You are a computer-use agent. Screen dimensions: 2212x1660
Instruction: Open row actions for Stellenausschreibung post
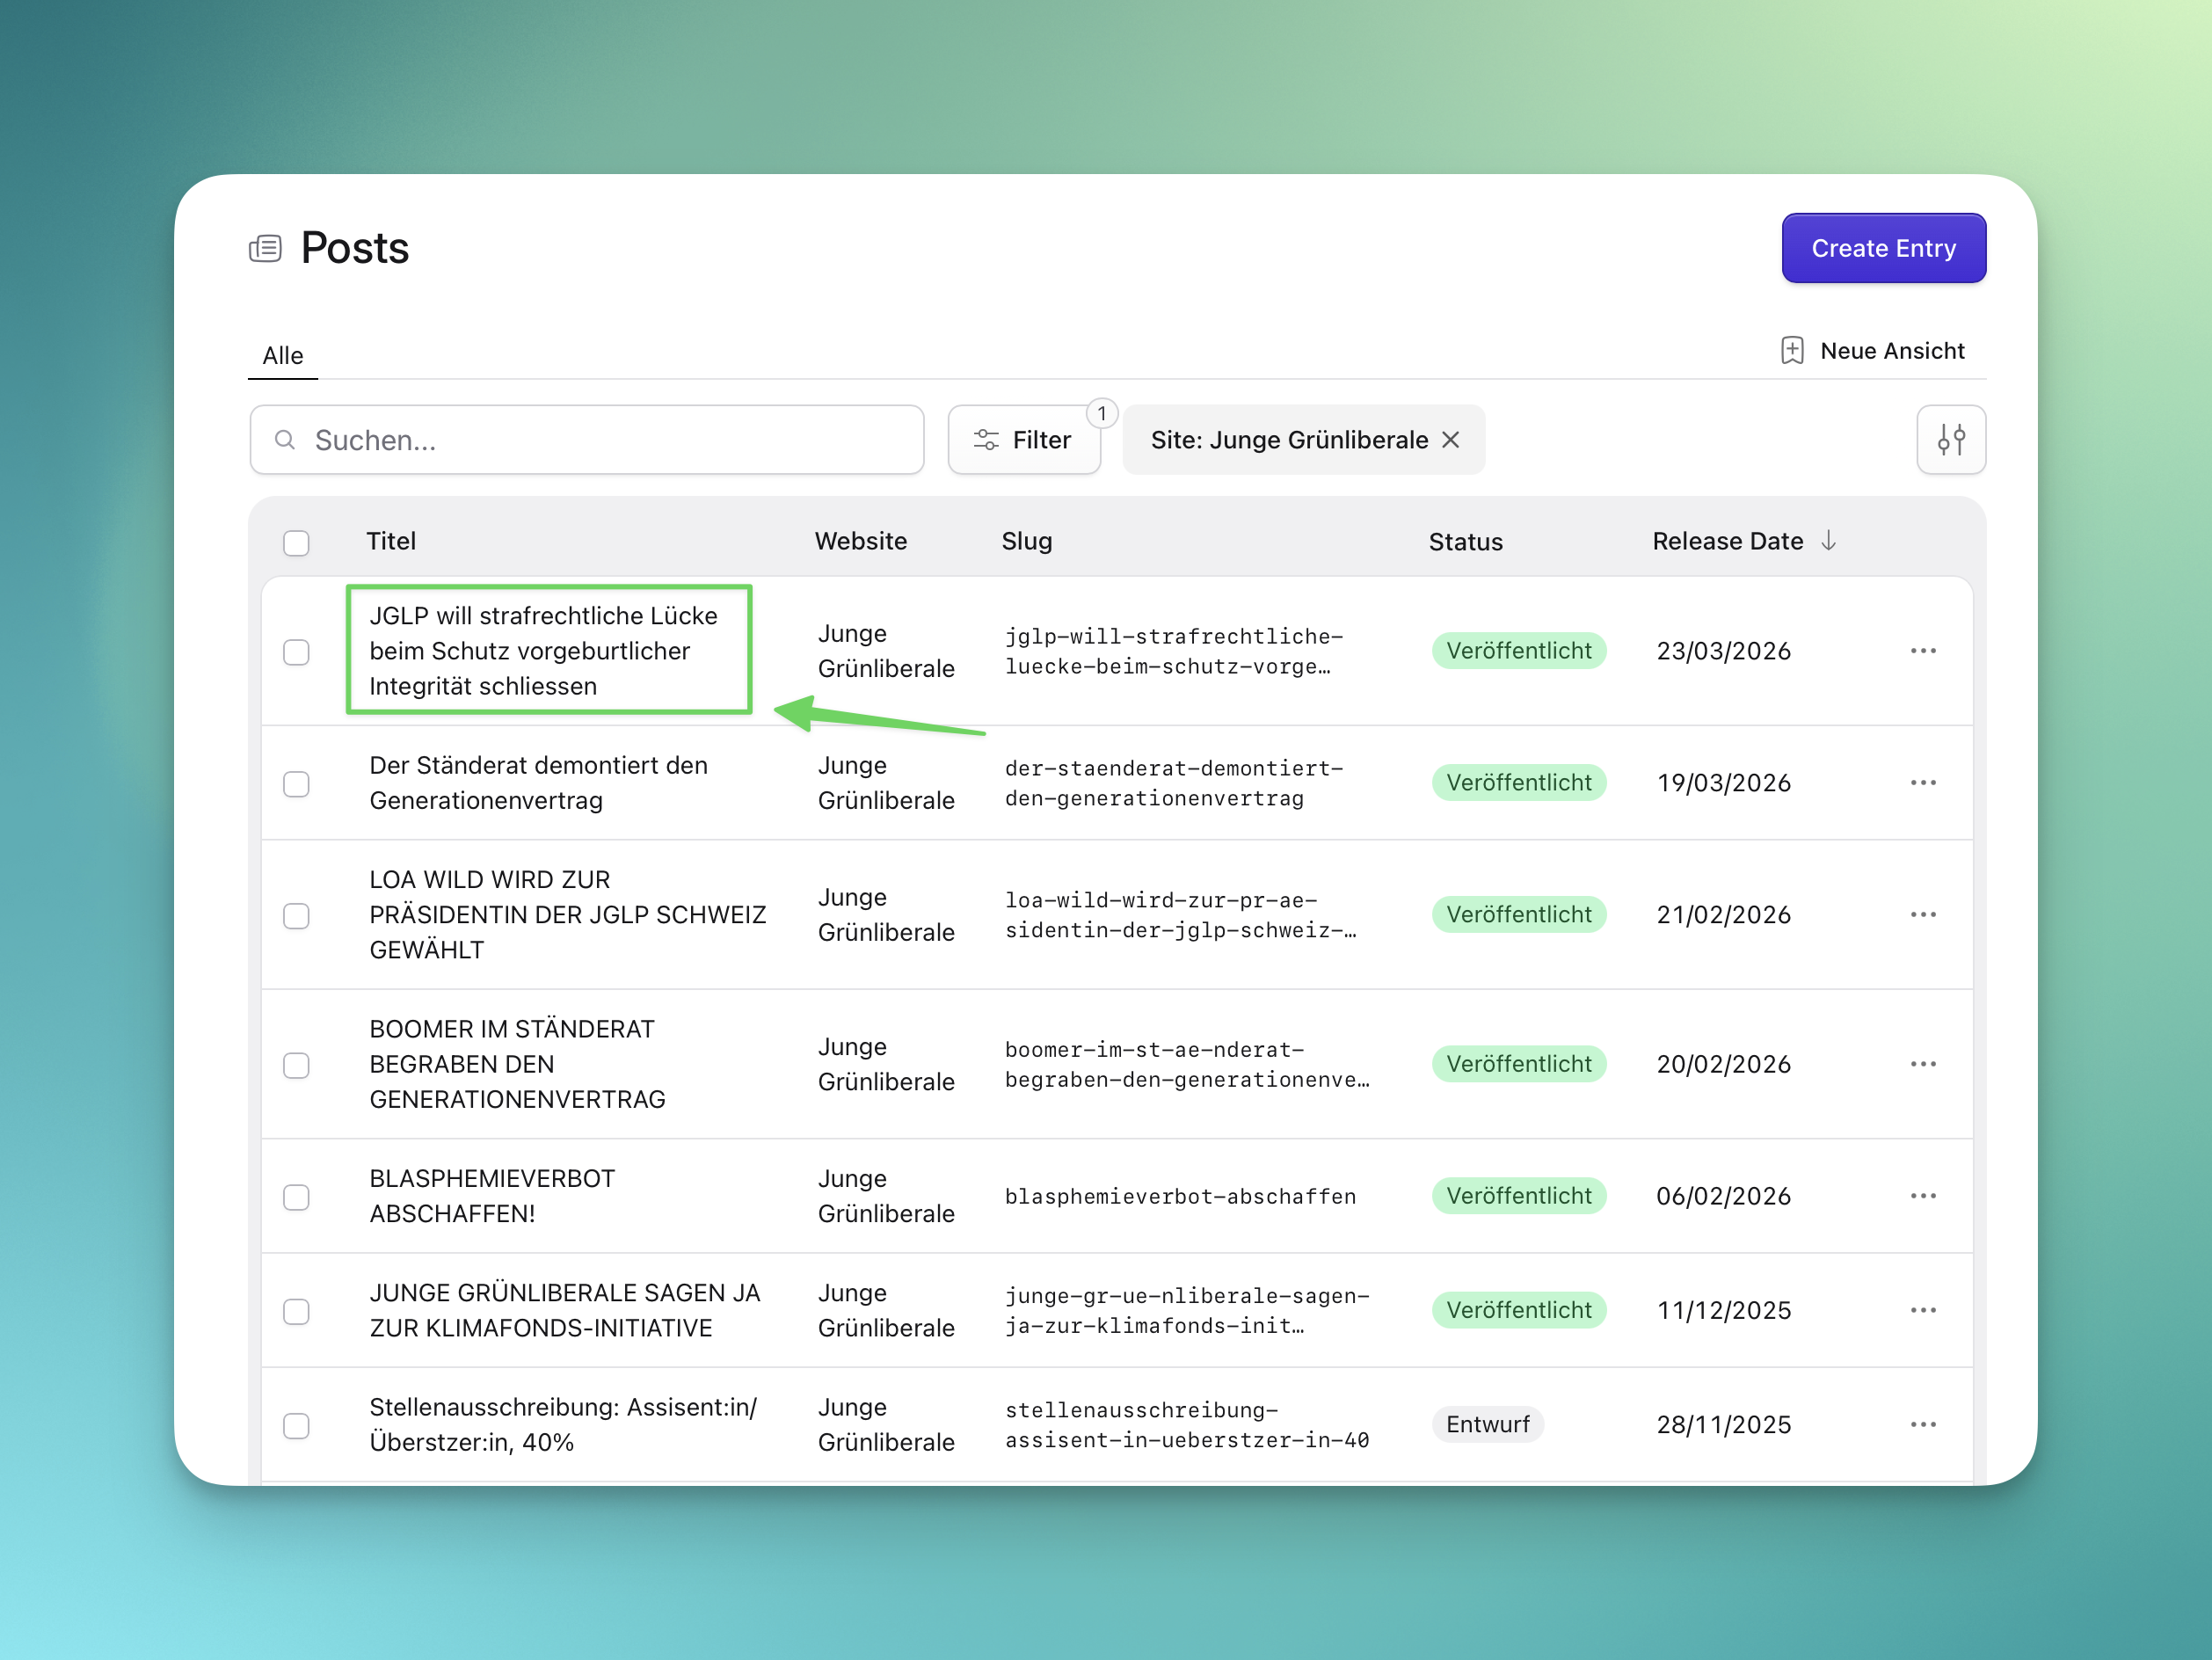tap(1922, 1424)
